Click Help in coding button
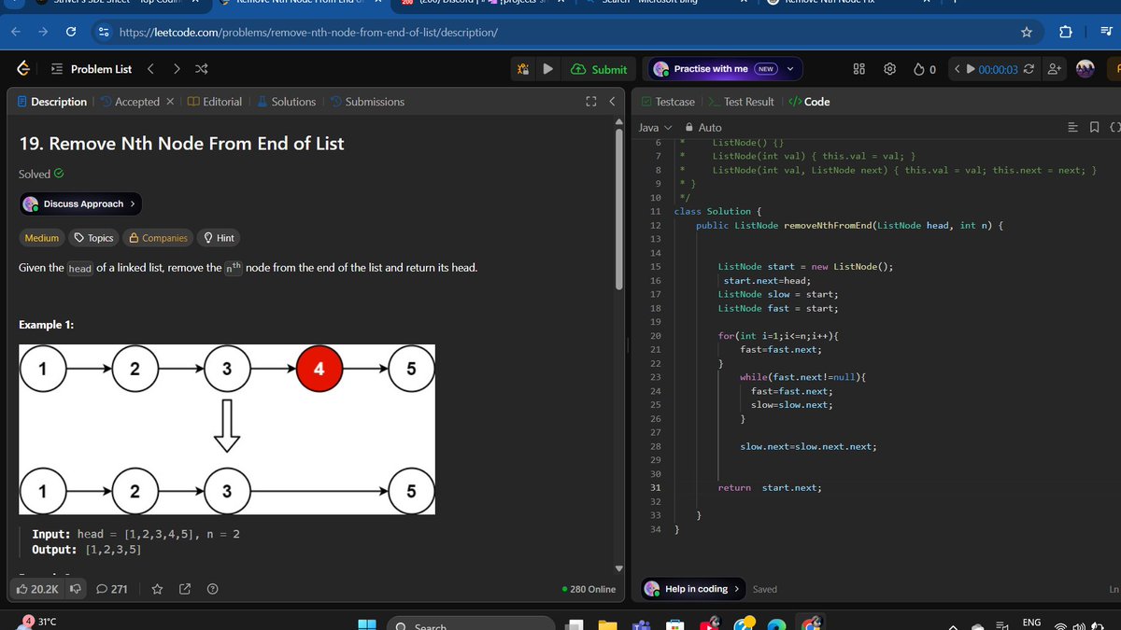The image size is (1121, 630). tap(693, 589)
